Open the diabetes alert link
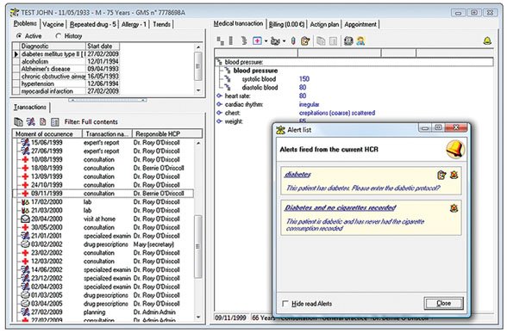The image size is (507, 333). click(297, 175)
